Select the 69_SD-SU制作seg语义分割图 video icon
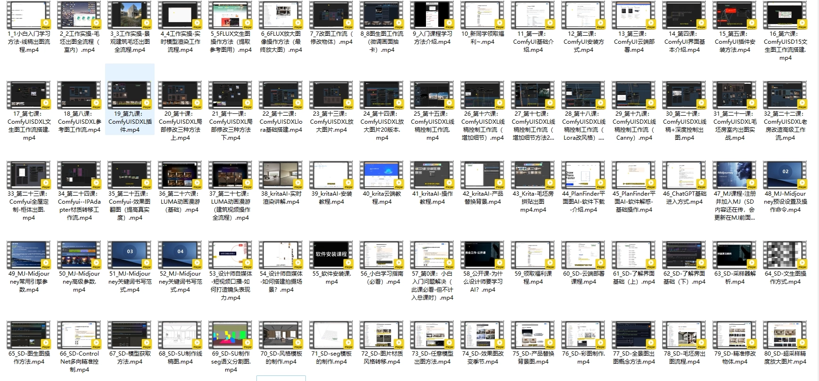 click(x=230, y=335)
